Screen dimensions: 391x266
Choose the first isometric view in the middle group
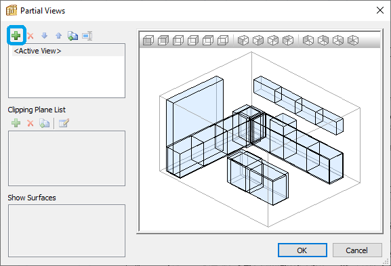point(243,40)
